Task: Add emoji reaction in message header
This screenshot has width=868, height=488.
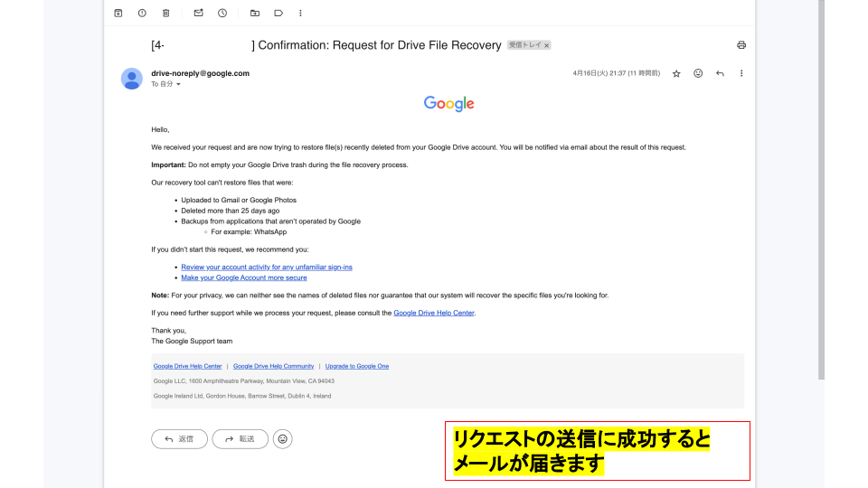Action: 698,73
